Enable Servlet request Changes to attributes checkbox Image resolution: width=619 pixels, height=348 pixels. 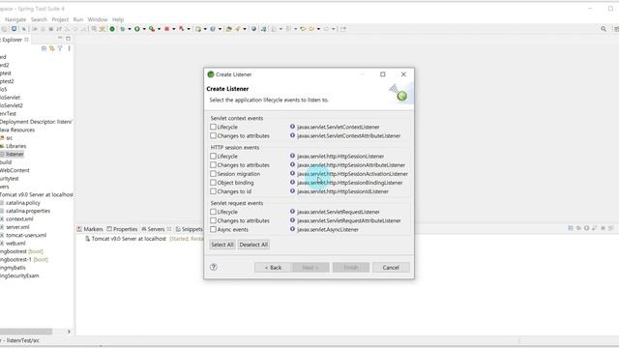[213, 220]
